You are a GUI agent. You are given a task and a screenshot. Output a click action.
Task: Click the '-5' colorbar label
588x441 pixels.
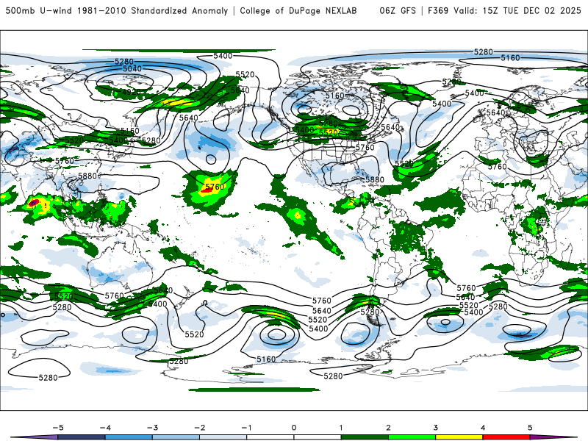[58, 428]
